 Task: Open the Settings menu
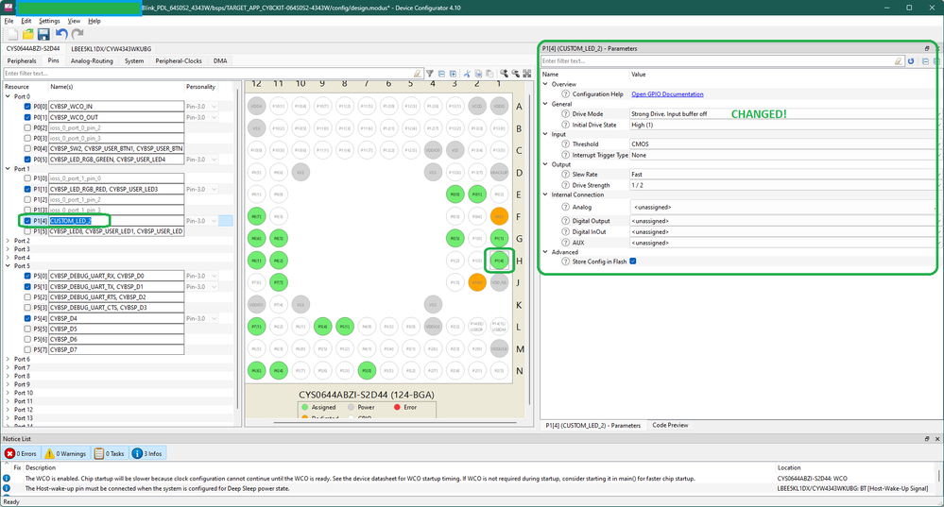coord(49,21)
